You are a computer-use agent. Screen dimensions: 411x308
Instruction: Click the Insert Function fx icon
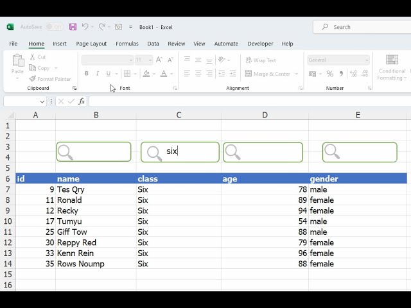(x=82, y=101)
